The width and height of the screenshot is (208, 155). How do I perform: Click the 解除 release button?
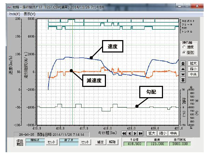click(x=112, y=142)
